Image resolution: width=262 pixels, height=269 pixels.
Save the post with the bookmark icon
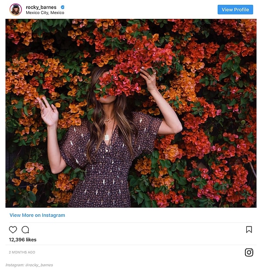click(249, 230)
